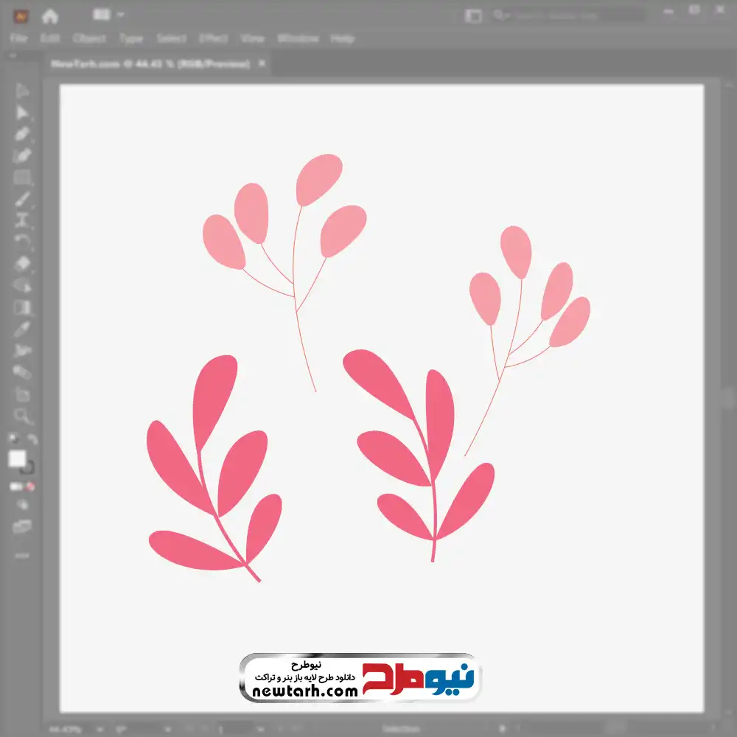Select the Direct Selection tool

pyautogui.click(x=22, y=113)
